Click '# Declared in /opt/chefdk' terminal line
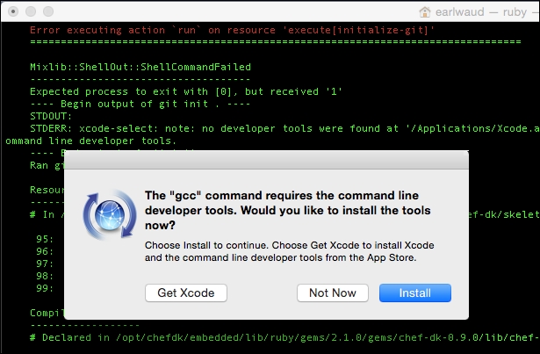The height and width of the screenshot is (354, 540). (x=284, y=337)
